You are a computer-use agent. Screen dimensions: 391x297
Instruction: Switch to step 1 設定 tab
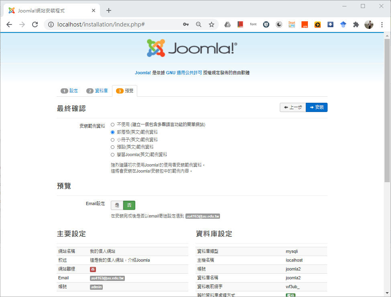[x=69, y=91]
